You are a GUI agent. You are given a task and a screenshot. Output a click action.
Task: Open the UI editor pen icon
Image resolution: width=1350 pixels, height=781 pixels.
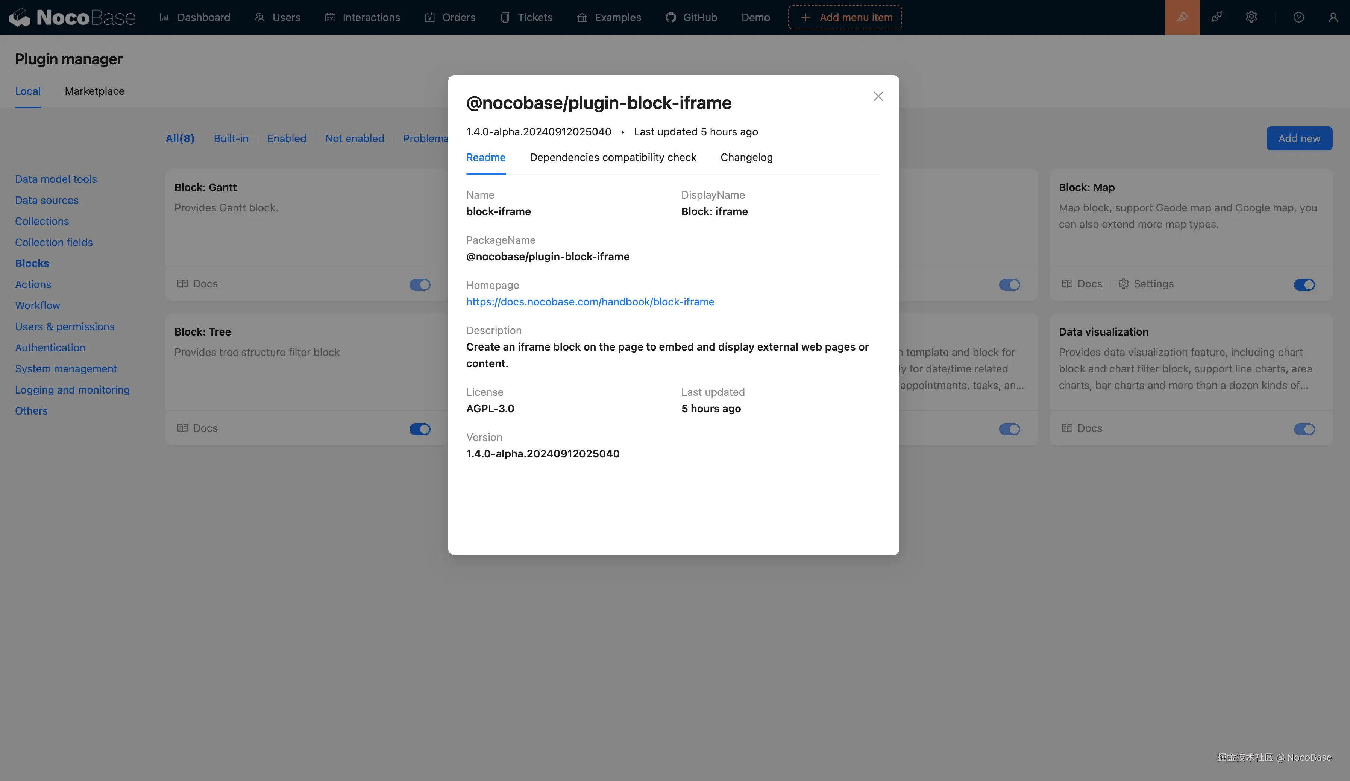1182,17
